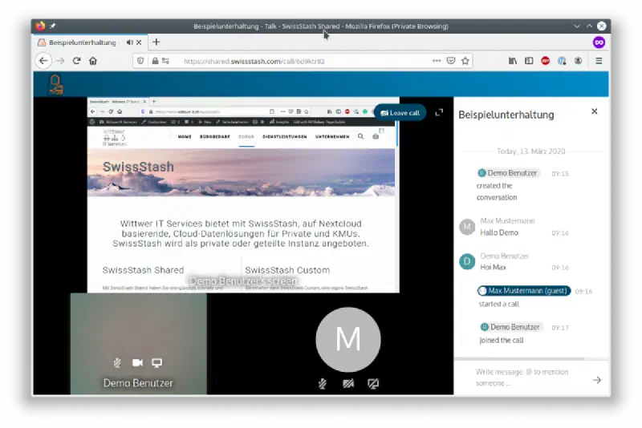Screen dimensions: 642x428
Task: Enter fullscreen with the expand icon
Action: pyautogui.click(x=439, y=112)
